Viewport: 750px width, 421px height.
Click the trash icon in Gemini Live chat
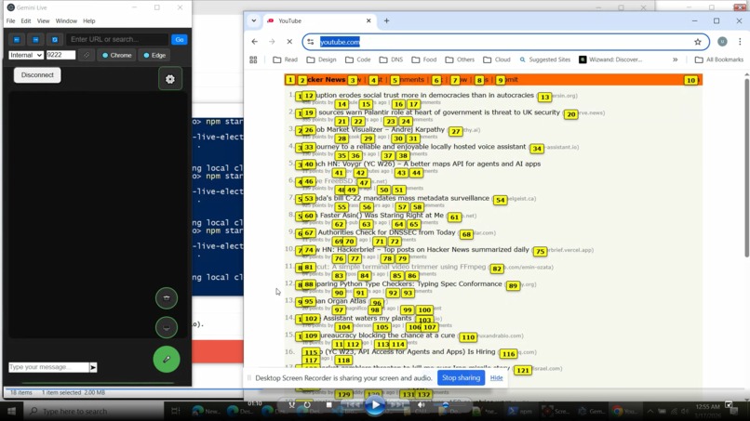[167, 297]
